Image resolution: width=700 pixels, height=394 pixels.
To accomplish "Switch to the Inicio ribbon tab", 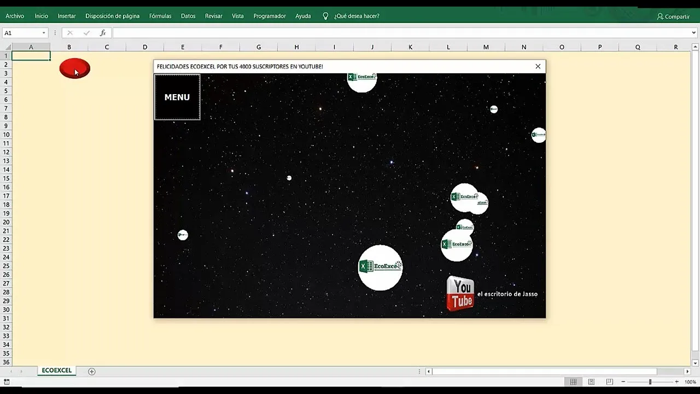I will tap(41, 16).
